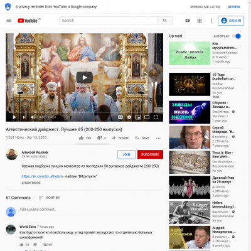Turn off the Autoplay switch
This screenshot has height=251, width=251.
pos(237,36)
